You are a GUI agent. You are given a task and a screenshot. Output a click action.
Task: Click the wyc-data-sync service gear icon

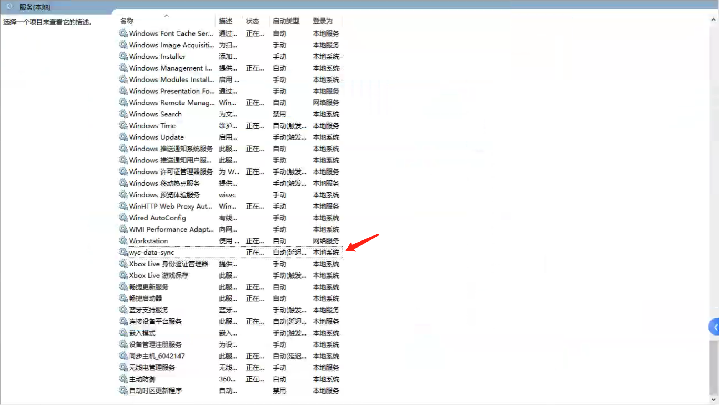tap(123, 252)
